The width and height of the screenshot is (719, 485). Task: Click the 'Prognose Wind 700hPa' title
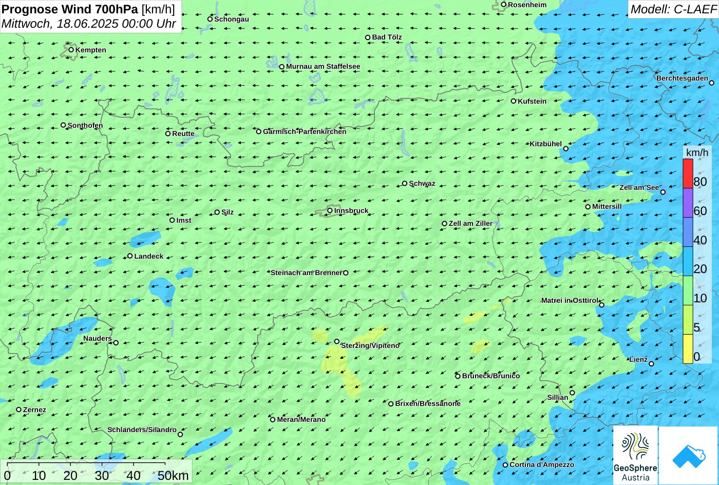70,9
